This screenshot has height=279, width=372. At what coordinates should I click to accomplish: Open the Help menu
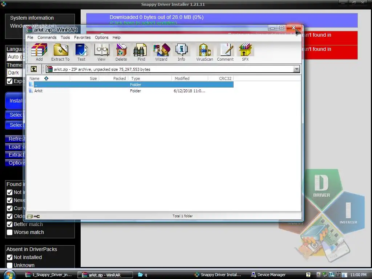click(x=117, y=37)
